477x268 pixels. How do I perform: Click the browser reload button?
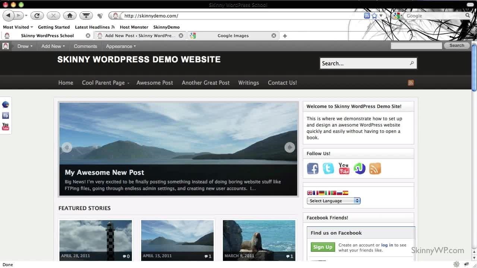[x=37, y=16]
